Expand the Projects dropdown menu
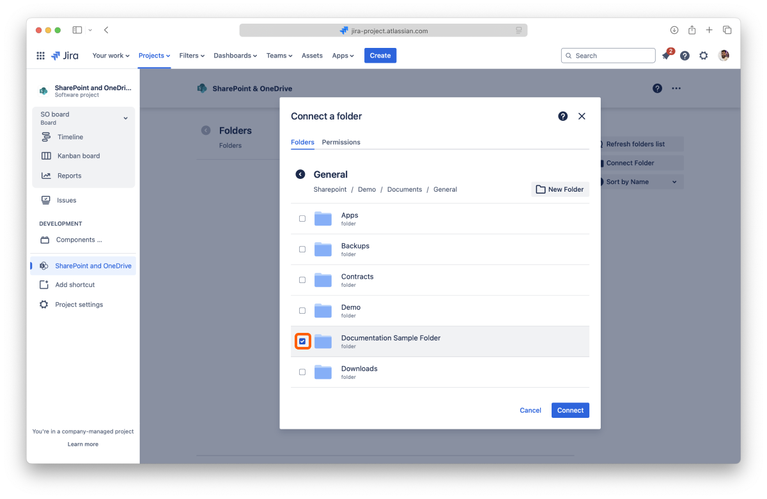Image resolution: width=767 pixels, height=499 pixels. click(x=154, y=56)
